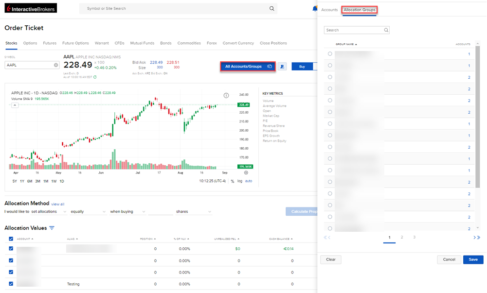This screenshot has height=293, width=487.
Task: Click the 'view all' link next to Allocation Method
Action: 59,204
